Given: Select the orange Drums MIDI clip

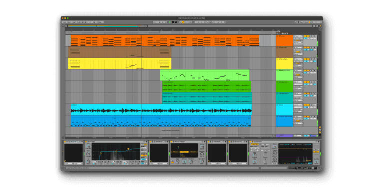Looking at the screenshot, I should (165, 40).
